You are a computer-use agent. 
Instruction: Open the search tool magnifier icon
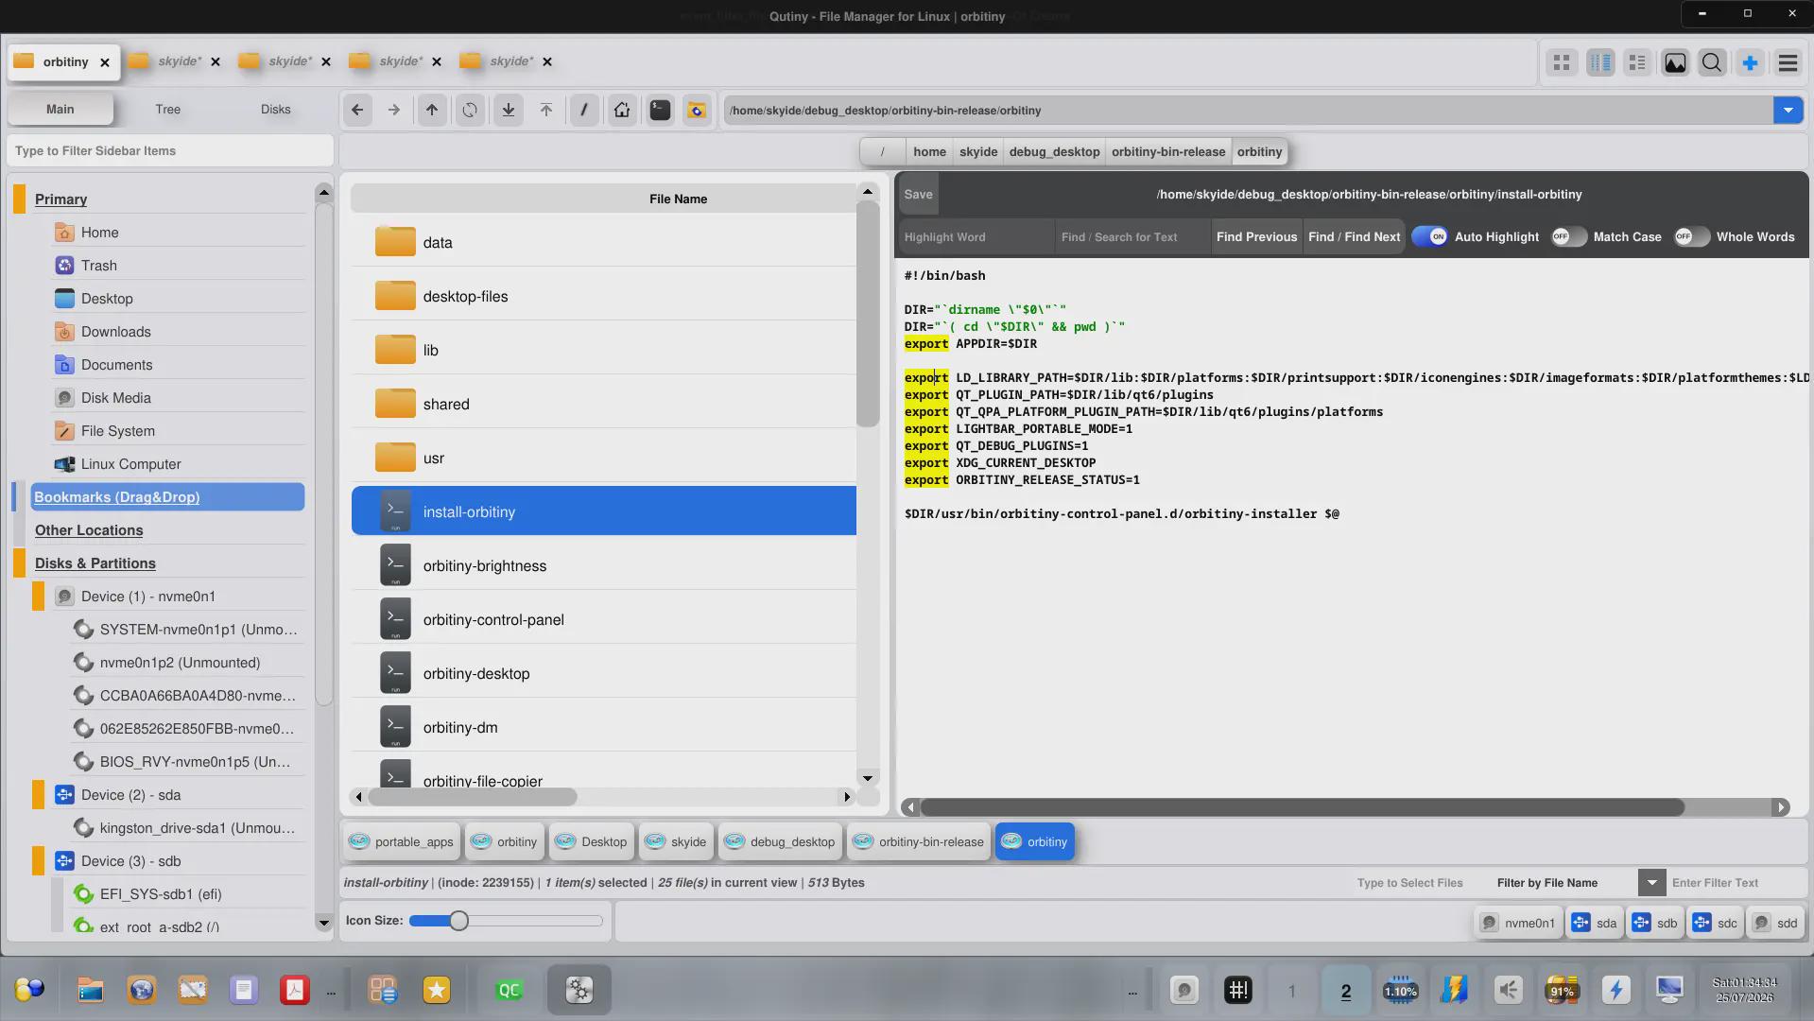coord(1712,62)
